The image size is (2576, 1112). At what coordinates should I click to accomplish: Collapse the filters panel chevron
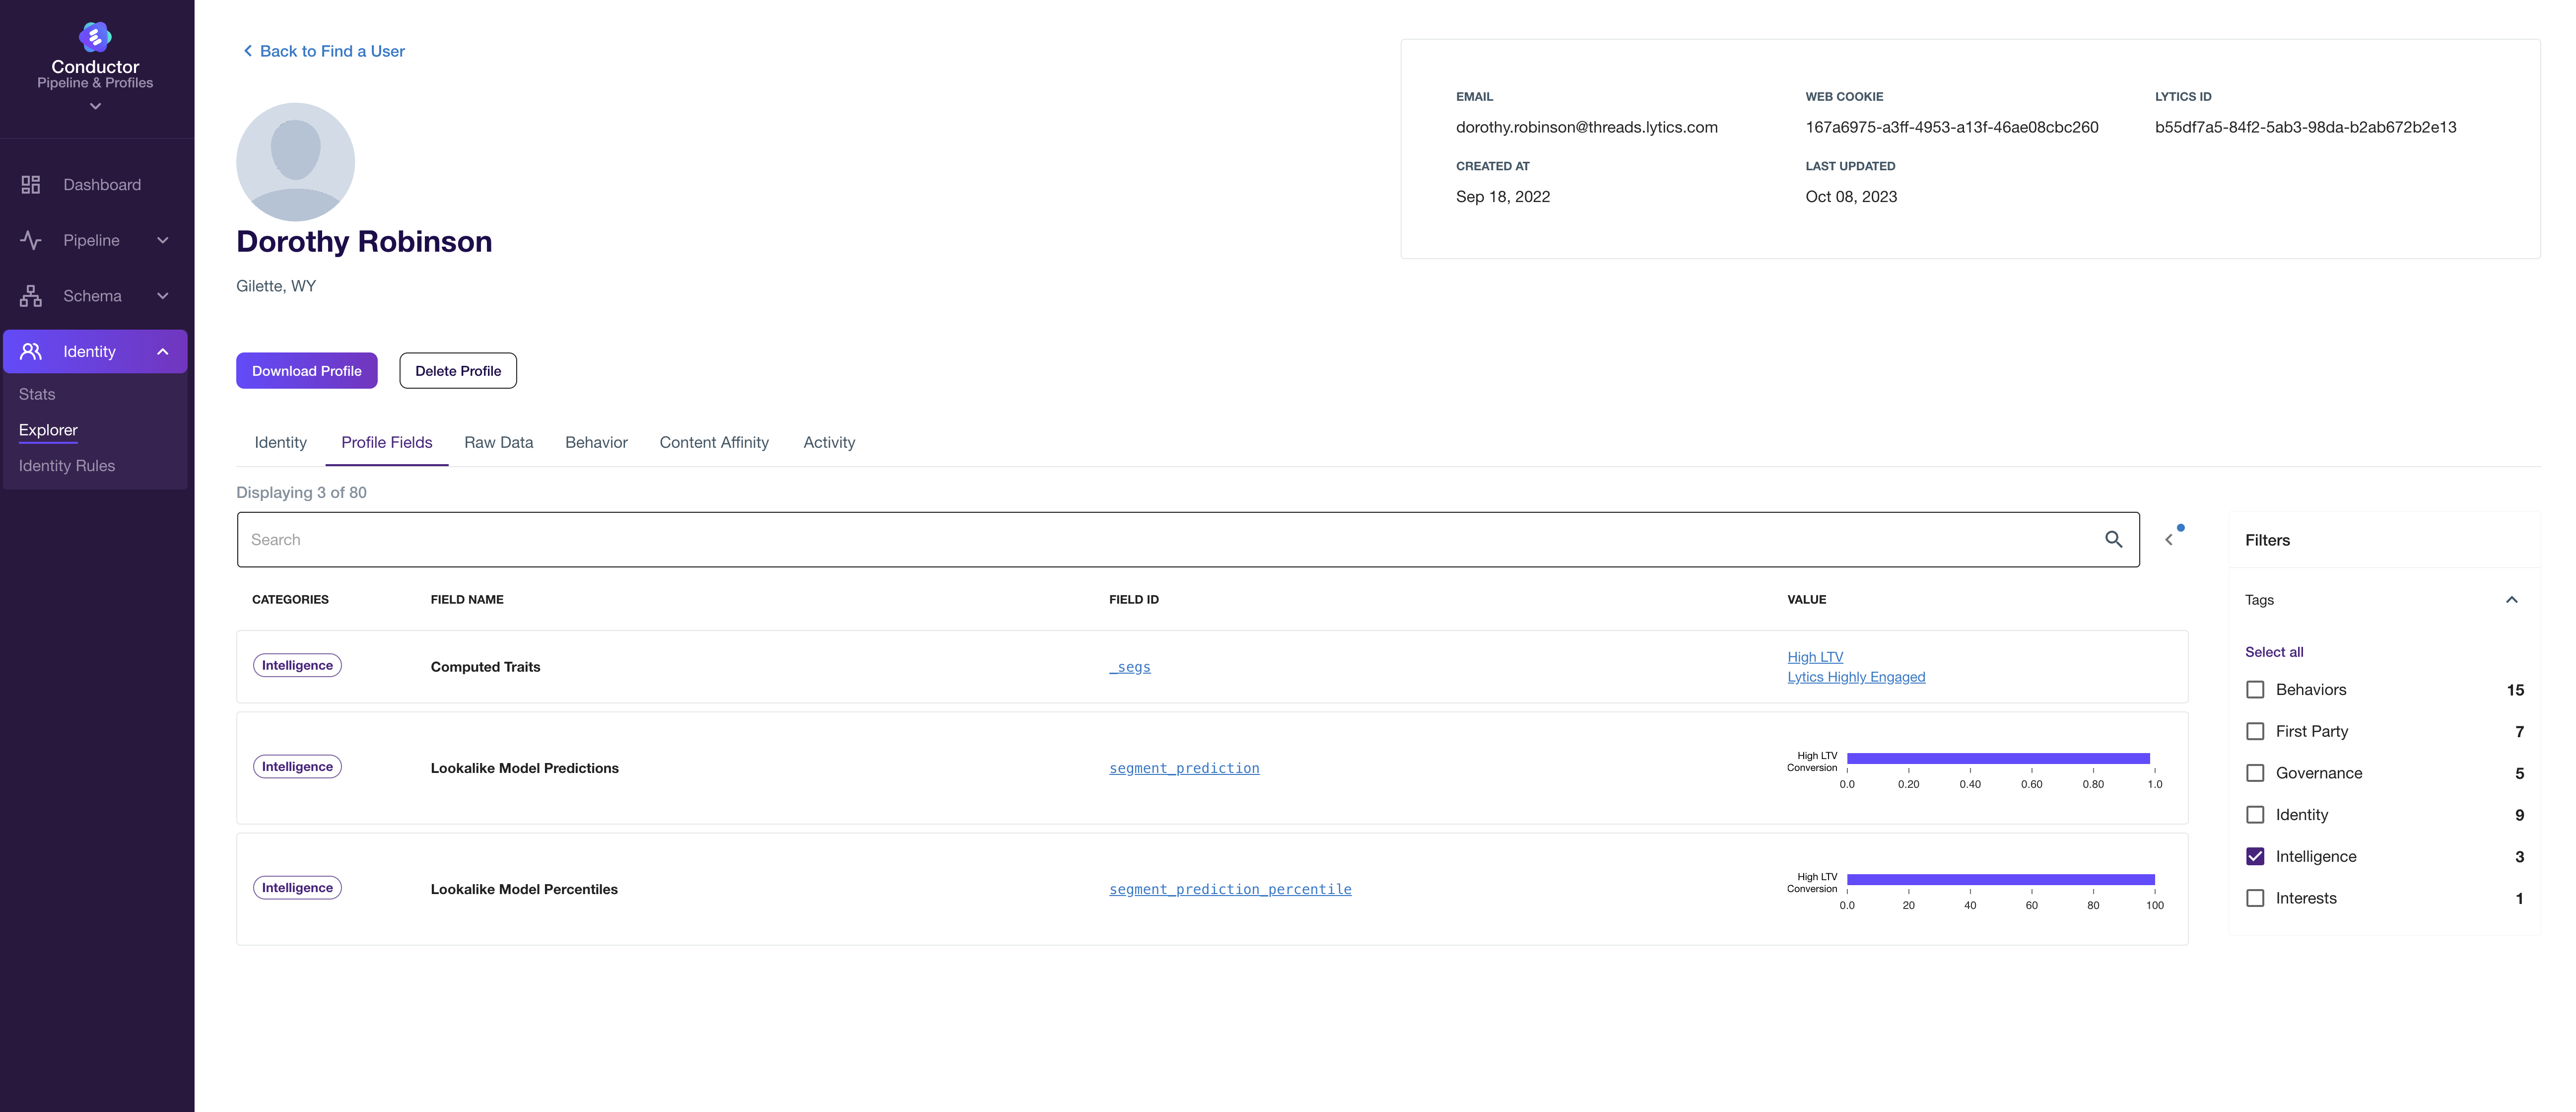[x=2169, y=539]
